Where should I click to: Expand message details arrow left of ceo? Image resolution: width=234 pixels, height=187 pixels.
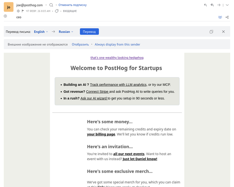5,16
